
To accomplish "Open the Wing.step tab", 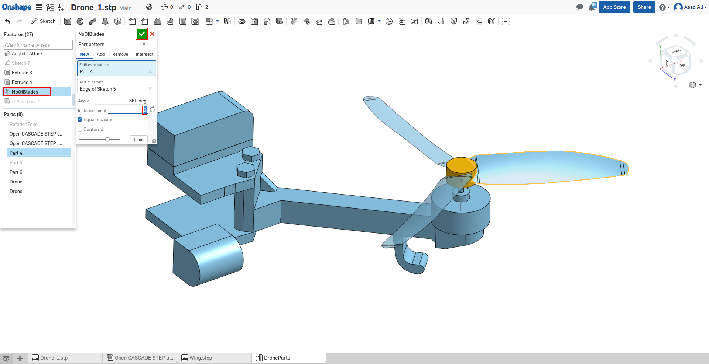I will click(x=201, y=358).
